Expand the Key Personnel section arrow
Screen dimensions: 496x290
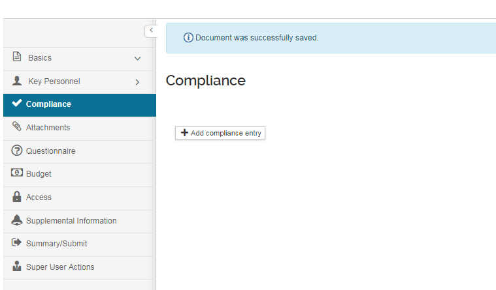click(137, 82)
